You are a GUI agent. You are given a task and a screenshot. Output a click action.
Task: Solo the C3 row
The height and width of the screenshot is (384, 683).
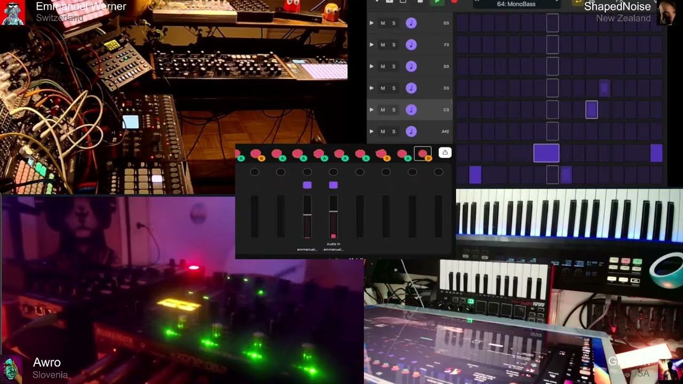tap(394, 110)
